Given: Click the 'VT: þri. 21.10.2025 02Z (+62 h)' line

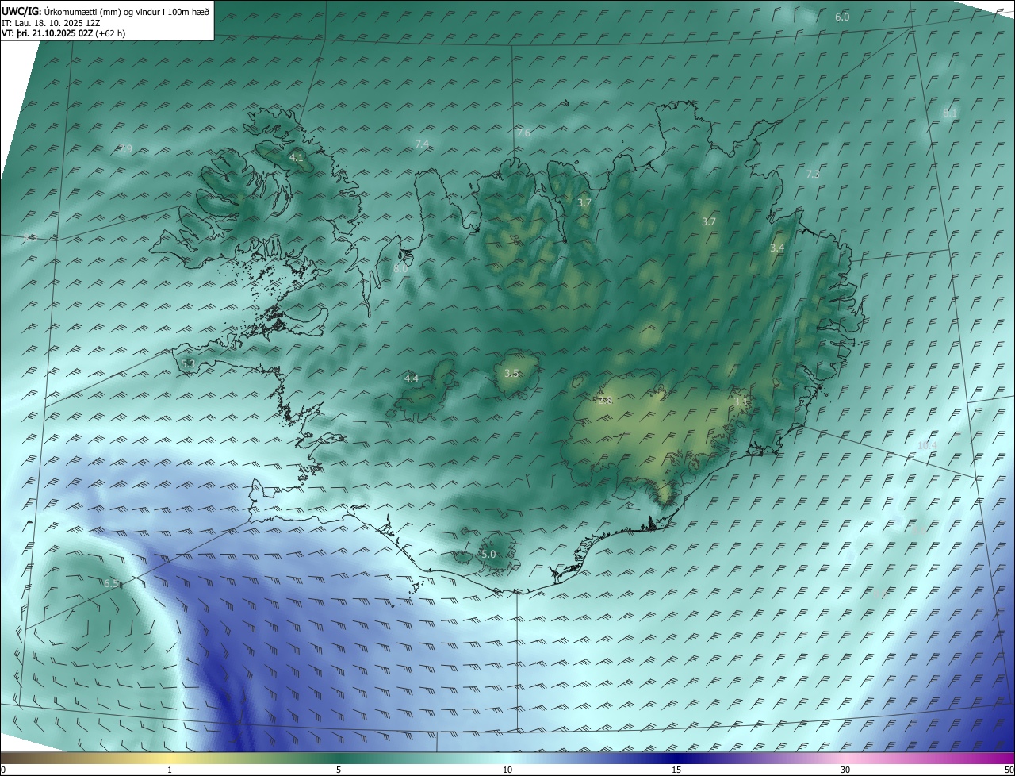Looking at the screenshot, I should click(x=63, y=33).
